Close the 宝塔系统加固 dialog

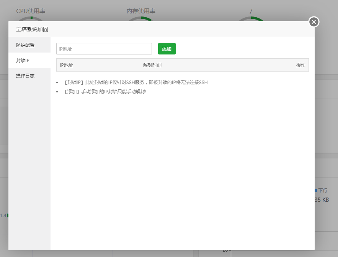coord(314,22)
